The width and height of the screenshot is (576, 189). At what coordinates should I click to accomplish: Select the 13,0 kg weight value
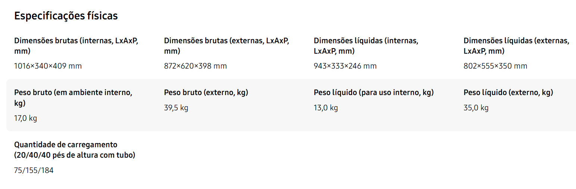tap(326, 108)
